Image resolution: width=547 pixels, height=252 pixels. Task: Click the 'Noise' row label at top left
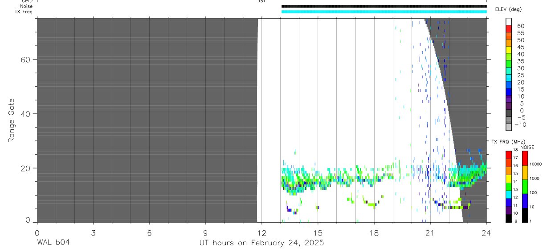click(x=26, y=6)
